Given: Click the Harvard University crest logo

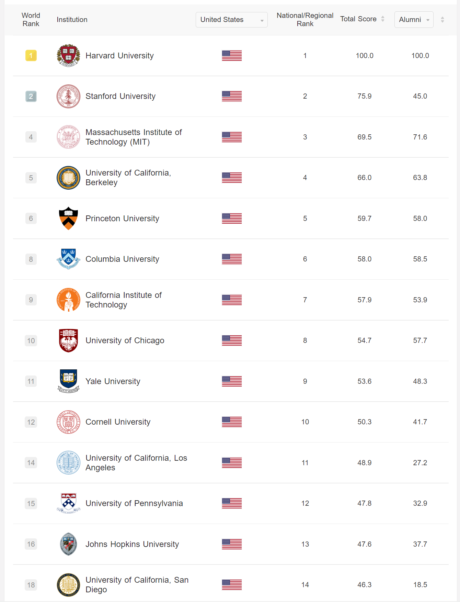Looking at the screenshot, I should tap(68, 56).
